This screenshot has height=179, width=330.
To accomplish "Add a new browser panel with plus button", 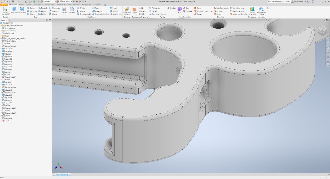I will (x=10, y=20).
